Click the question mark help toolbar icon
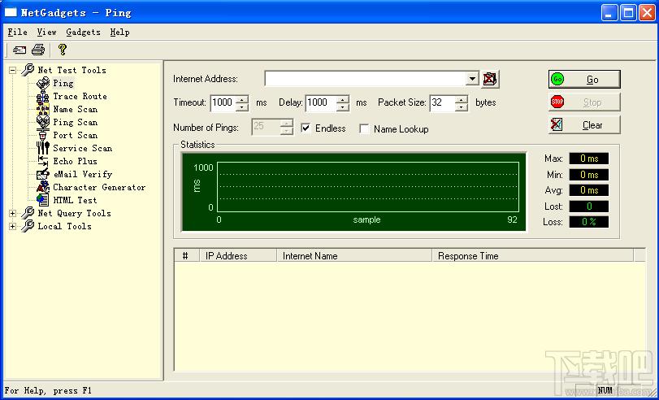This screenshot has height=400, width=659. pyautogui.click(x=63, y=50)
